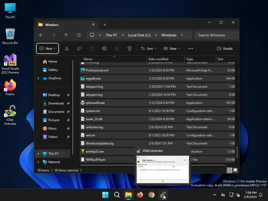The height and width of the screenshot is (201, 268).
Task: Expand Network tree node
Action: click(38, 162)
